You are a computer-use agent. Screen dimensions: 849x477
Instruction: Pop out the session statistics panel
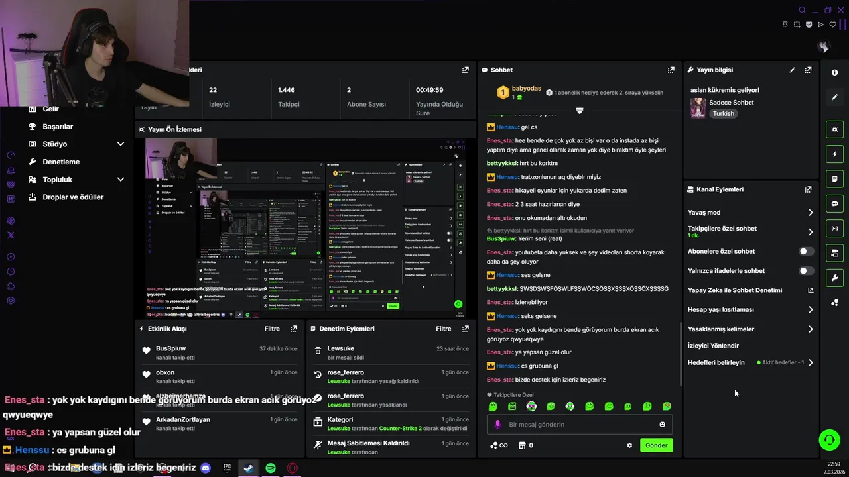click(x=466, y=70)
